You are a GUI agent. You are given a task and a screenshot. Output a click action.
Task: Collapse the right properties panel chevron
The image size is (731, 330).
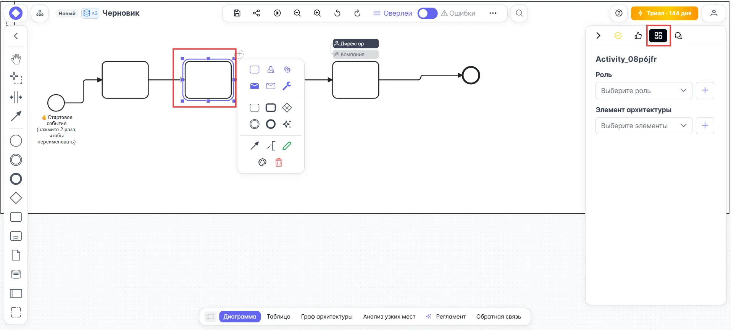click(x=598, y=35)
